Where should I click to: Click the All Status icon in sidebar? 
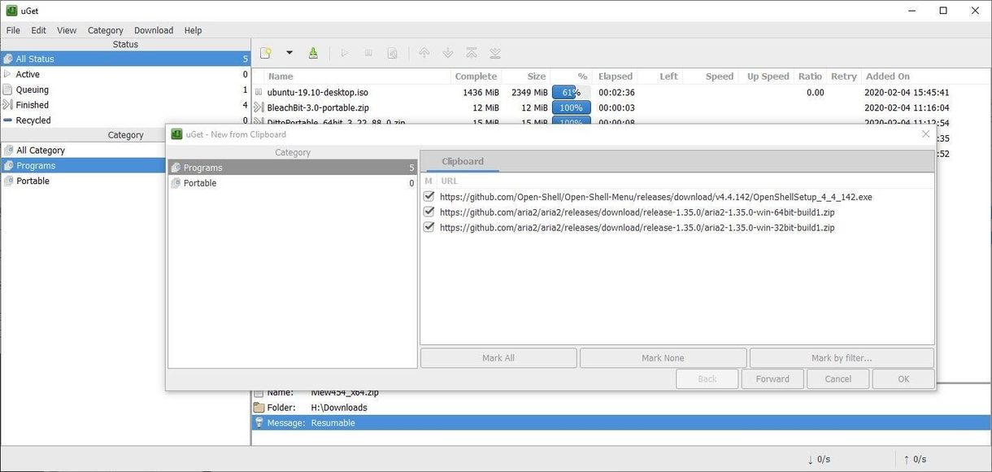point(8,59)
